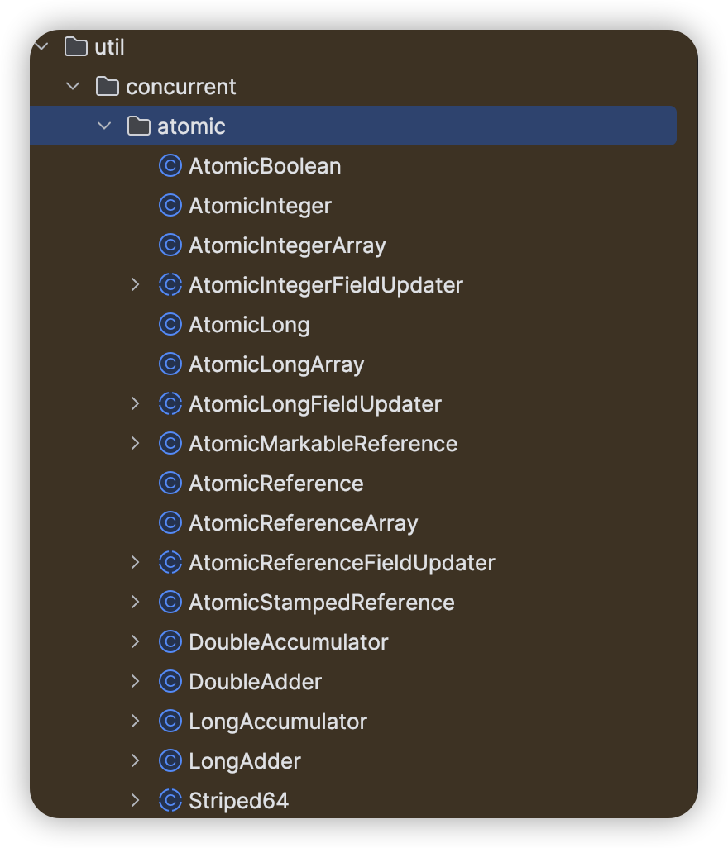Image resolution: width=728 pixels, height=848 pixels.
Task: Select DoubleAccumulator class entry
Action: pyautogui.click(x=289, y=642)
